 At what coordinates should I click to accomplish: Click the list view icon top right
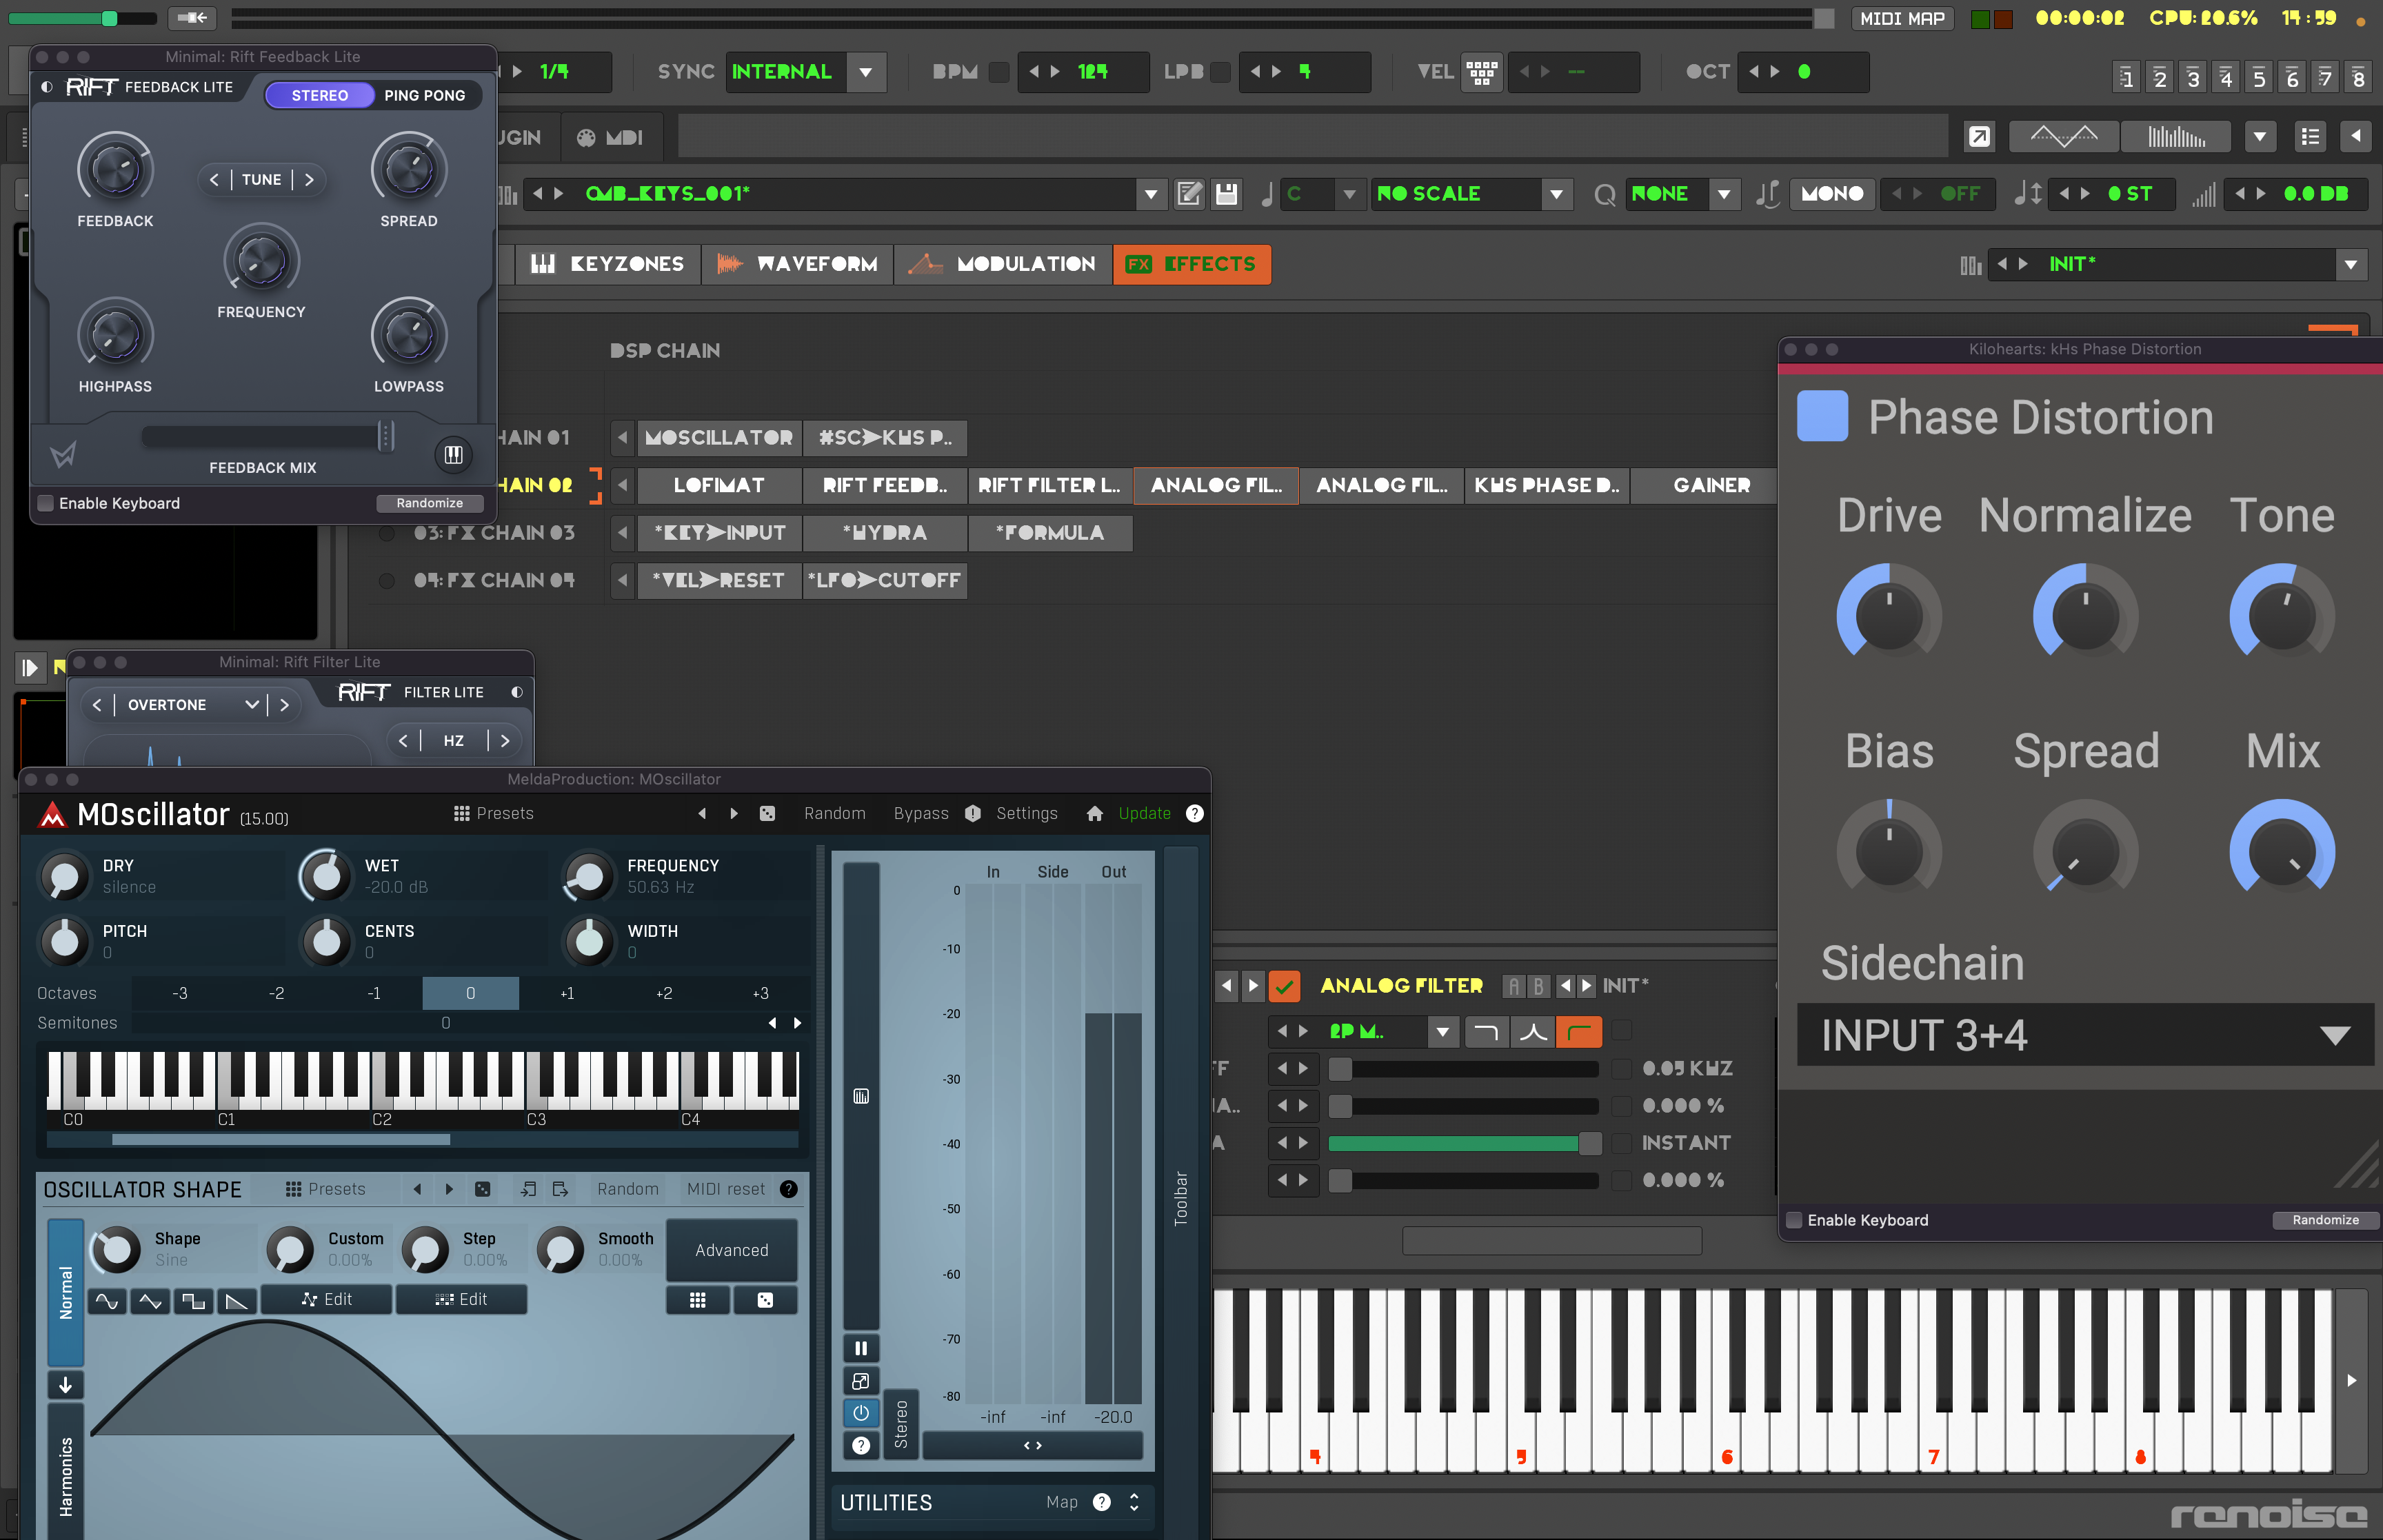[2309, 137]
